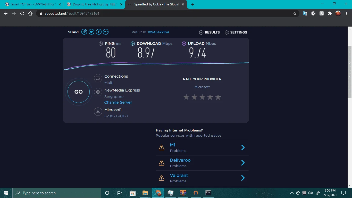Click the ping icon beside PING label
Screen dimensions: 352x198
point(101,44)
